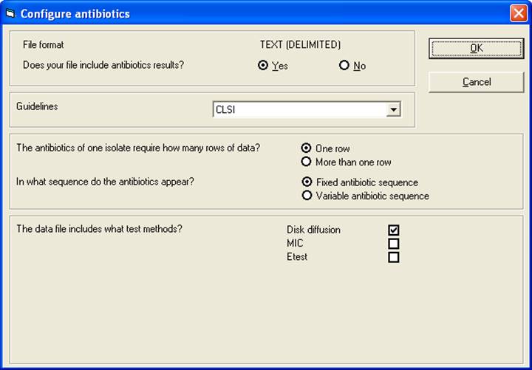
Task: Enable the MIC test method checkbox
Action: (394, 244)
